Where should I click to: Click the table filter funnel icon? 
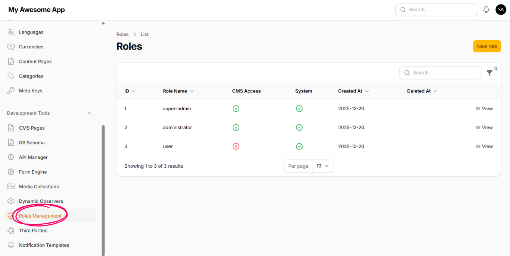489,73
